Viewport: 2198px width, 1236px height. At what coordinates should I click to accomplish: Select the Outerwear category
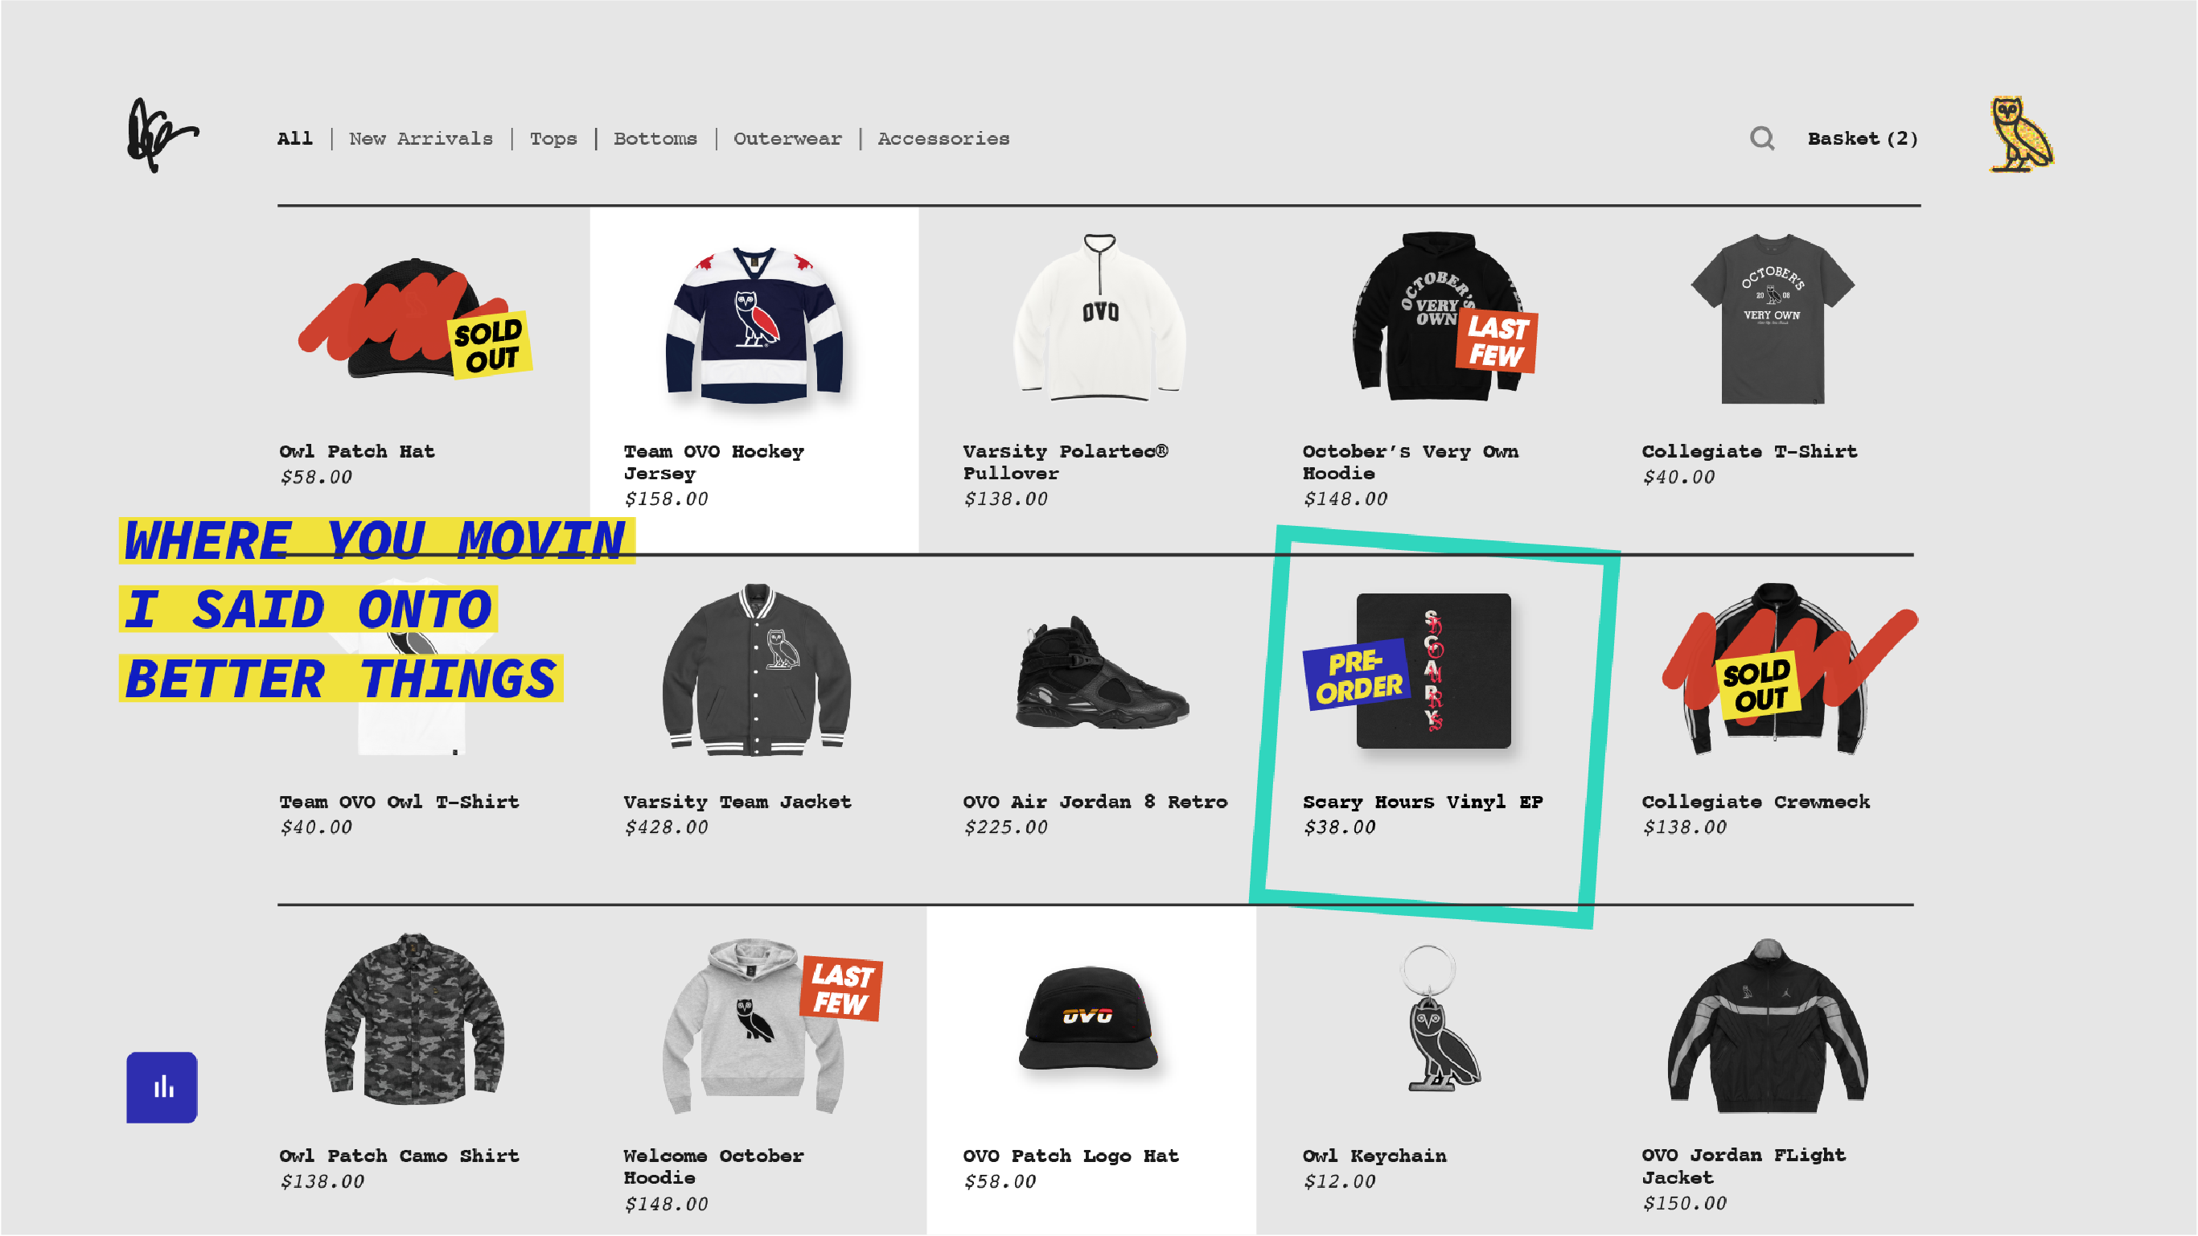(x=787, y=138)
